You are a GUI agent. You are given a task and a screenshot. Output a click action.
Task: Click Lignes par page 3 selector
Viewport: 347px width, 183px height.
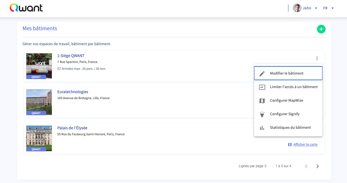(252, 166)
